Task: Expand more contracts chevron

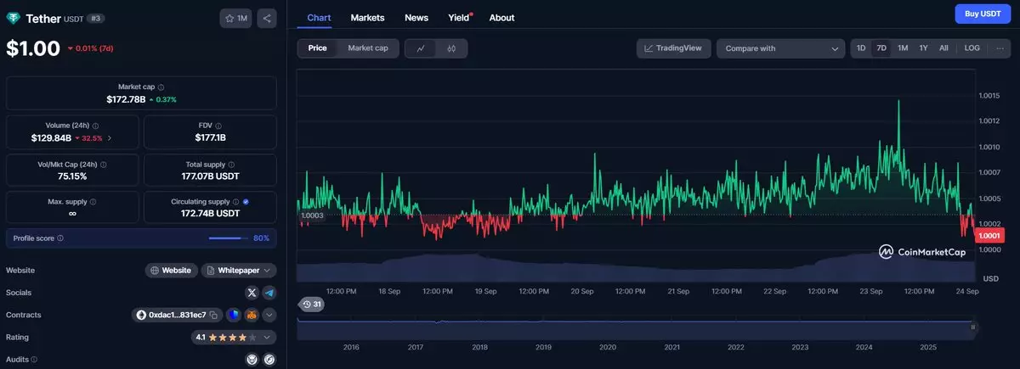Action: pos(269,315)
